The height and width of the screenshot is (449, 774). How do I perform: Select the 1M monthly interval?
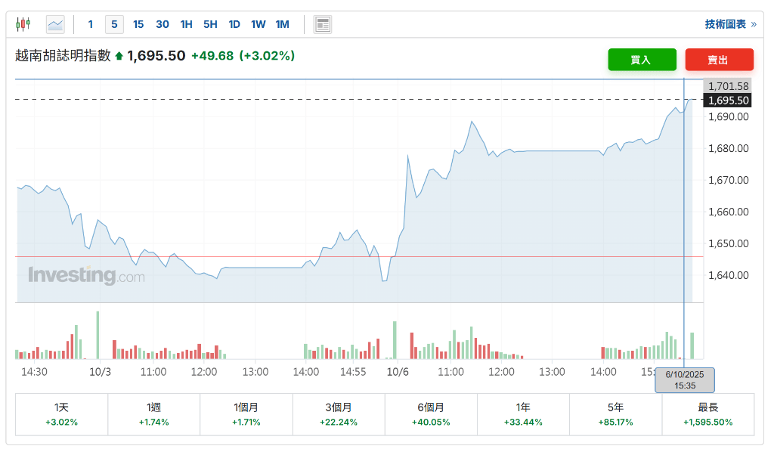coord(282,23)
